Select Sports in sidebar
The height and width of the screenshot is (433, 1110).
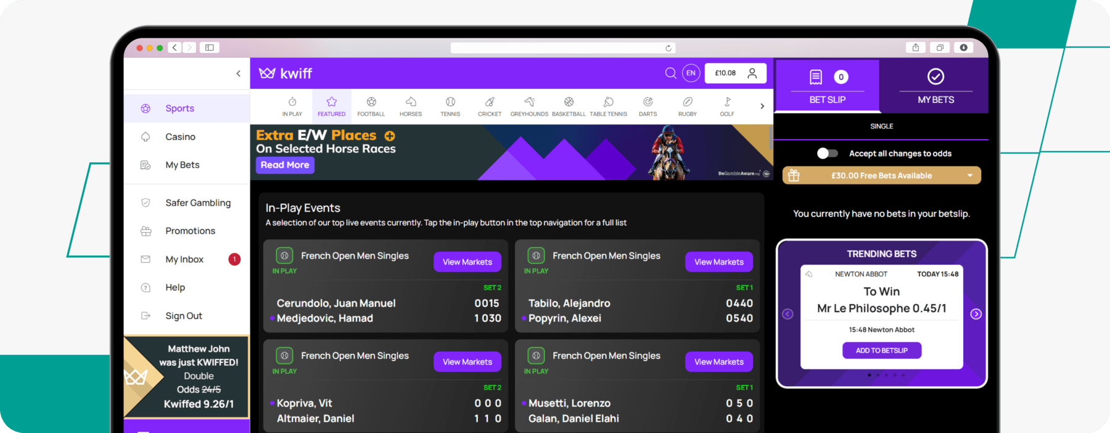pos(187,109)
